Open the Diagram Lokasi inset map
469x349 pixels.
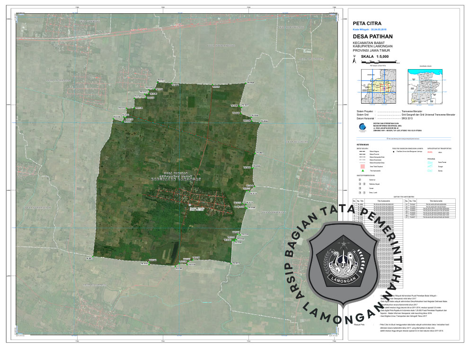425,86
